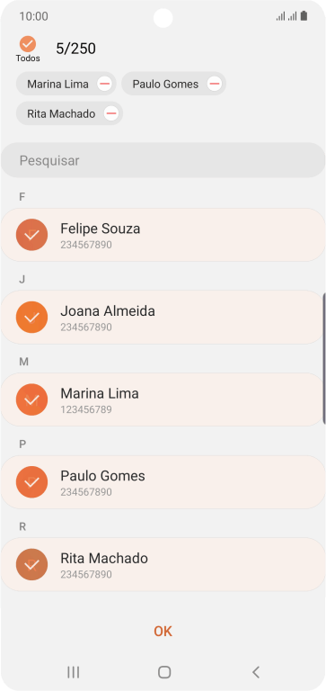Uncheck Felipe Souza's selection checkmark

[x=31, y=235]
